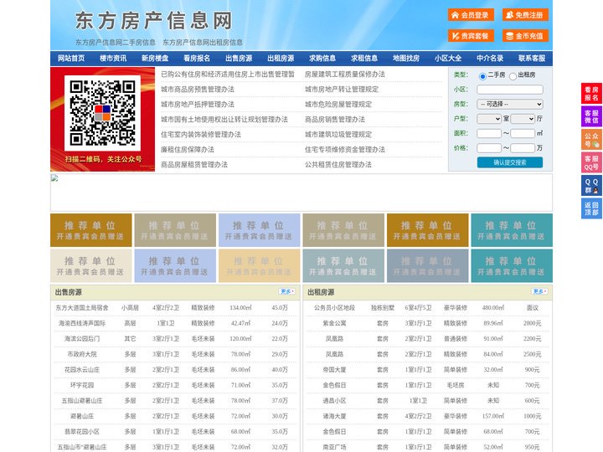This screenshot has width=603, height=452.
Task: Open the 公共租赁住房管理办法 link
Action: [338, 165]
